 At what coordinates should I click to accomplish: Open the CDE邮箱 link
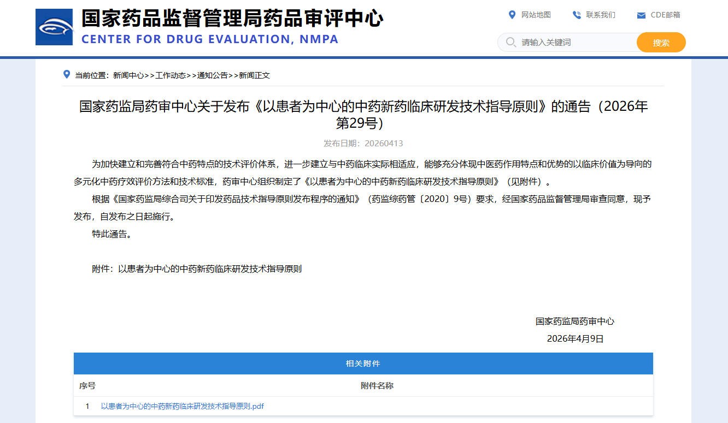pos(665,15)
